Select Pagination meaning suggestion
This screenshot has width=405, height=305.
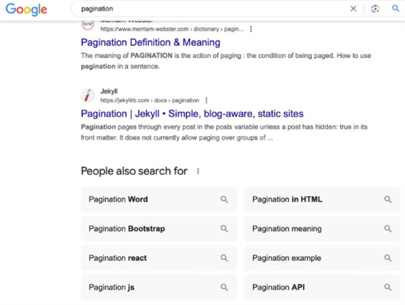point(323,229)
